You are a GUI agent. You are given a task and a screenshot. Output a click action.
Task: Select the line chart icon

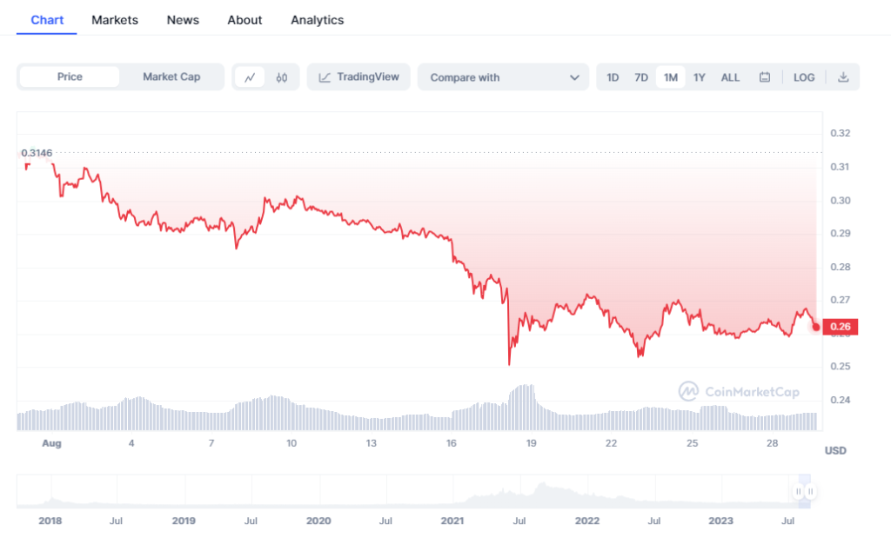[x=250, y=77]
